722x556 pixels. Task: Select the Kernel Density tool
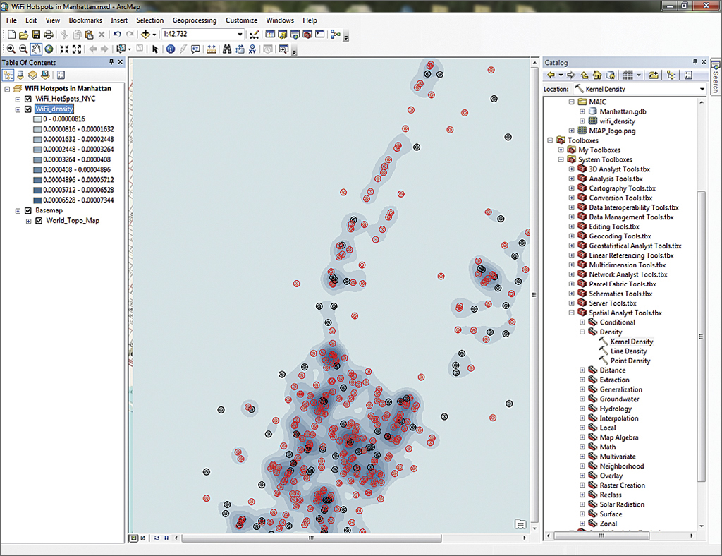[631, 342]
